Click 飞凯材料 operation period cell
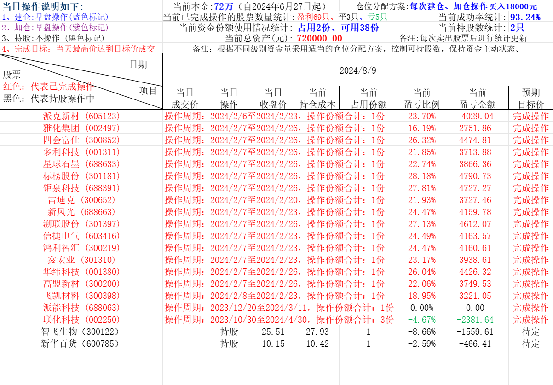The image size is (553, 385). (275, 296)
